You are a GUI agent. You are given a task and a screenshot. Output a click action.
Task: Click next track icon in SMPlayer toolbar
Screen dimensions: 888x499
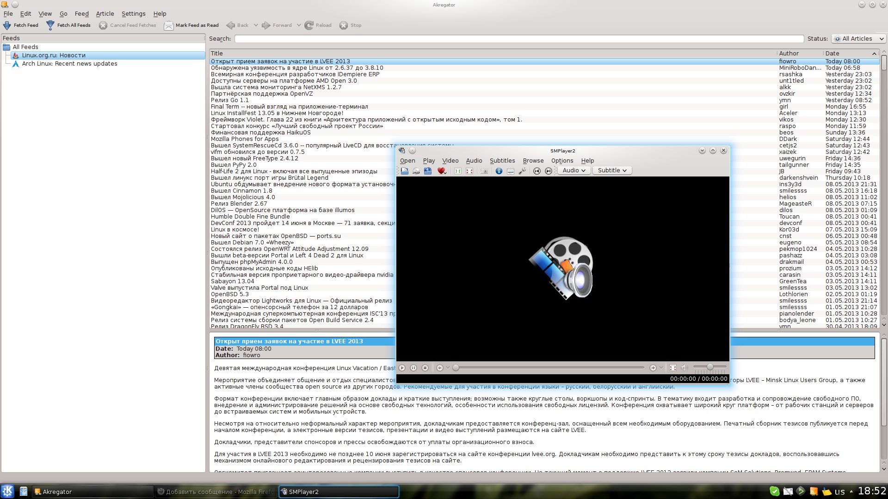[549, 171]
